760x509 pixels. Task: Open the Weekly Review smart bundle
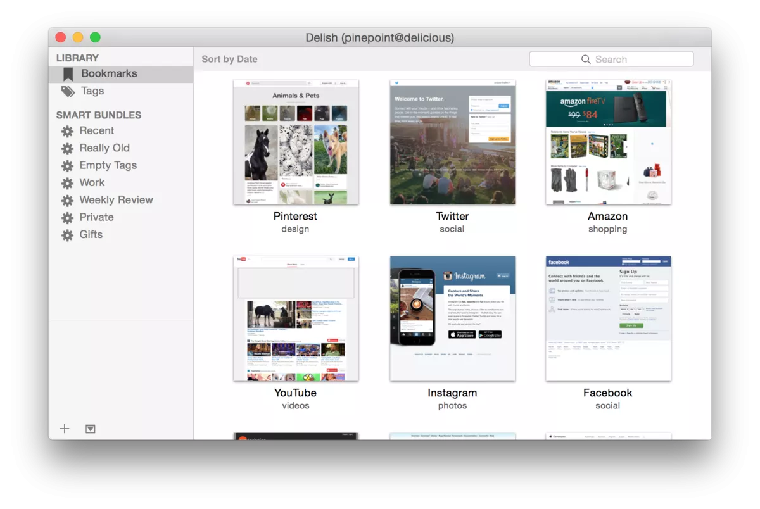point(121,200)
